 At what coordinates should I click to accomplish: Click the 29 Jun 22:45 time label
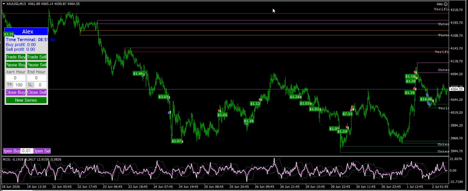[x=340, y=187]
